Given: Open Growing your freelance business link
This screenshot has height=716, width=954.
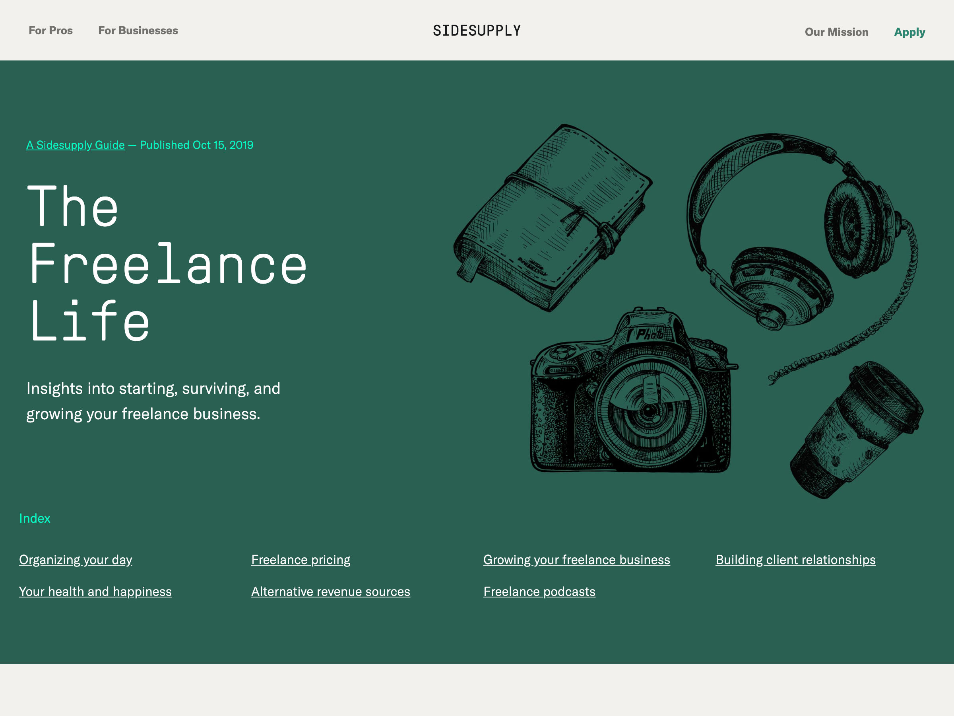Looking at the screenshot, I should click(577, 560).
